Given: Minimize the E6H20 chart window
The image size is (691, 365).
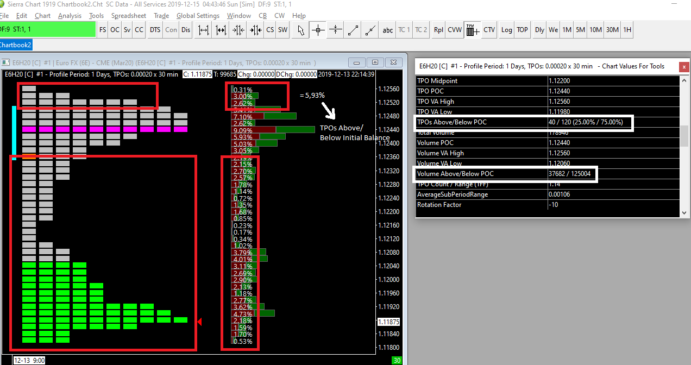Looking at the screenshot, I should (x=357, y=62).
